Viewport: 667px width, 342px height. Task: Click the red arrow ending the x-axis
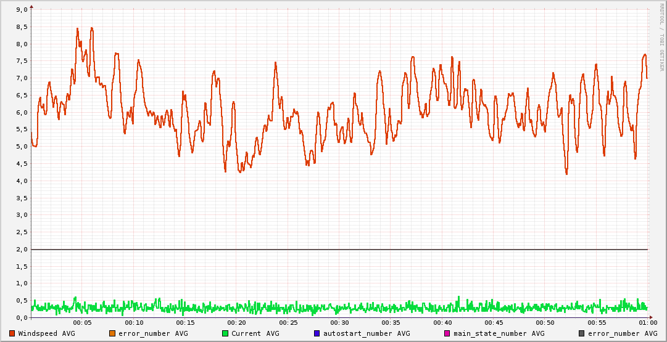tap(653, 317)
